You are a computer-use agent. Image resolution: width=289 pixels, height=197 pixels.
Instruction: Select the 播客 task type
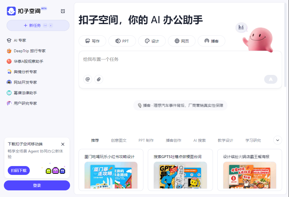pos(212,41)
